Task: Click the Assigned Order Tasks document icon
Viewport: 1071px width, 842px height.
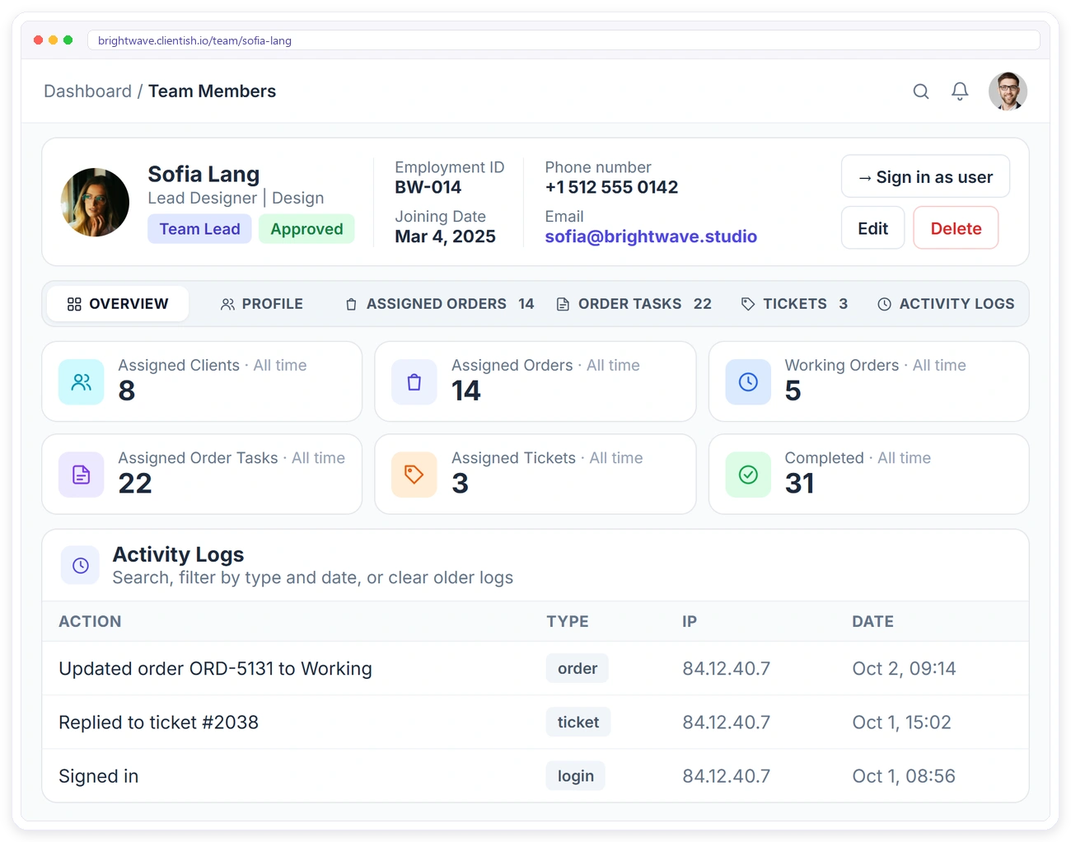Action: click(82, 475)
